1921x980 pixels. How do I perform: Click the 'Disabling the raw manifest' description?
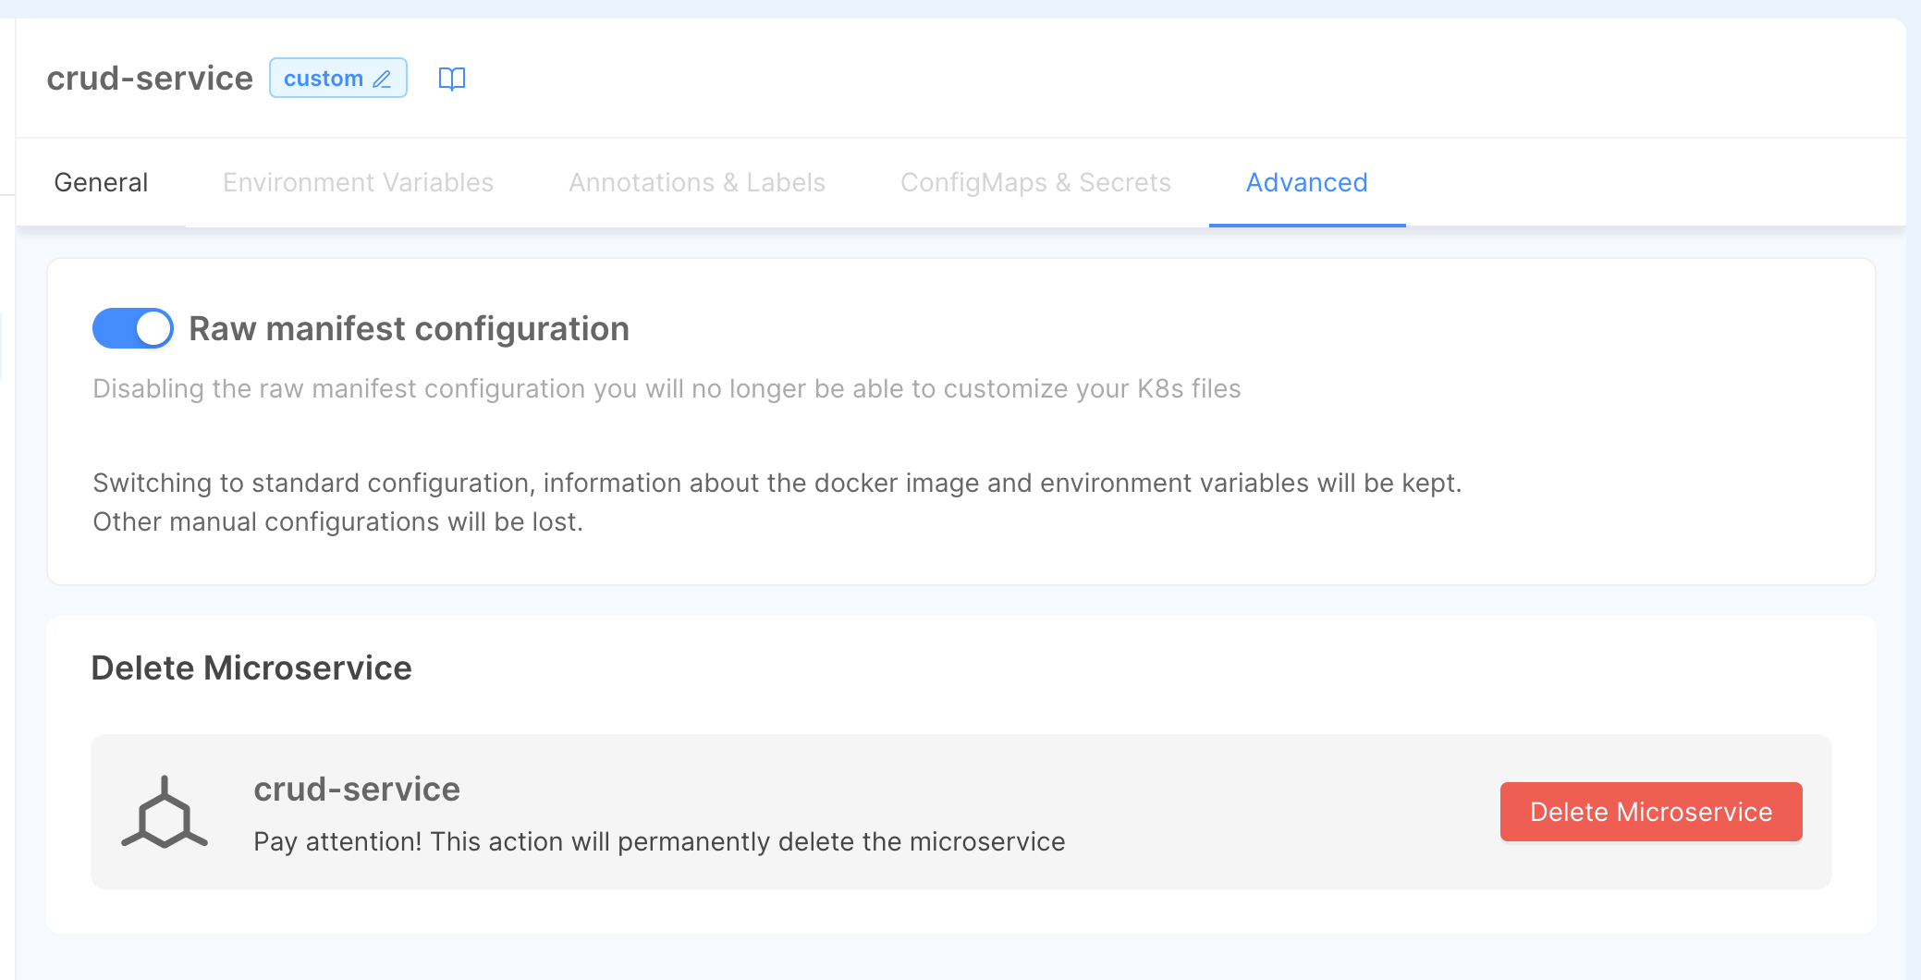(667, 388)
